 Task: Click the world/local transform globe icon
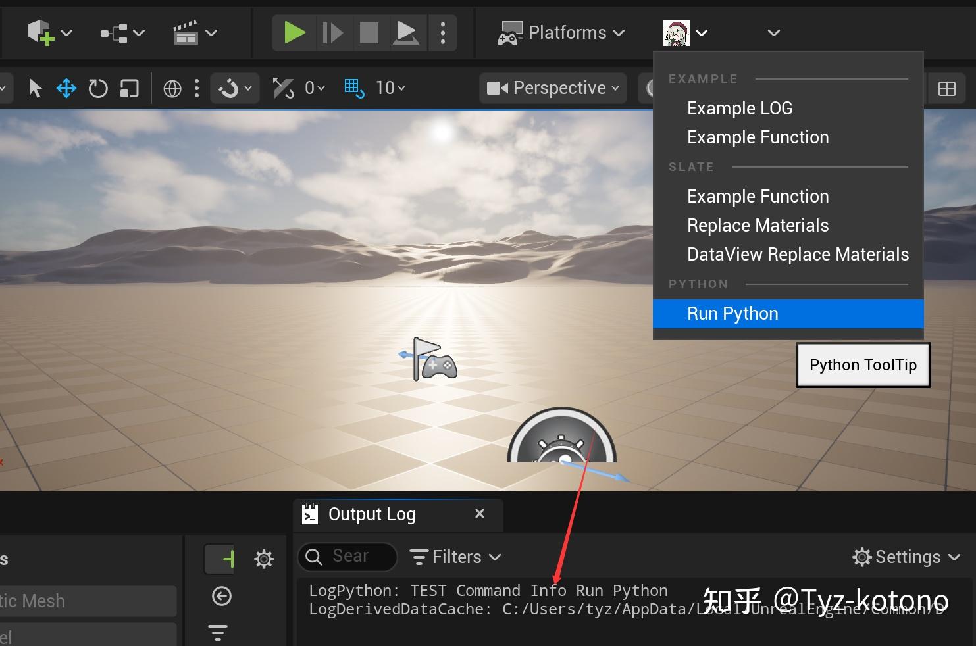172,87
